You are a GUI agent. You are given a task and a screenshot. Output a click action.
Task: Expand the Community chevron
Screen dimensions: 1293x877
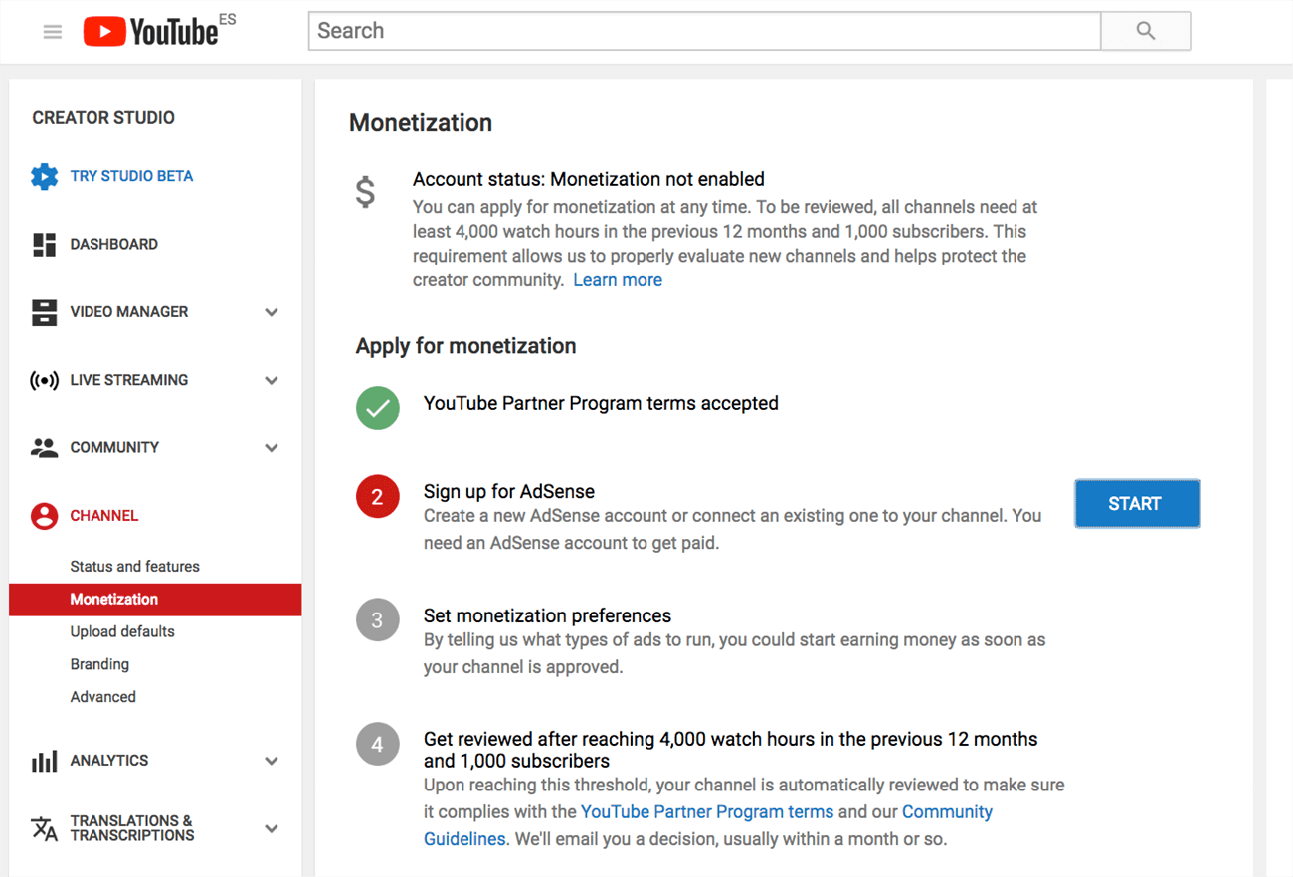[x=272, y=448]
